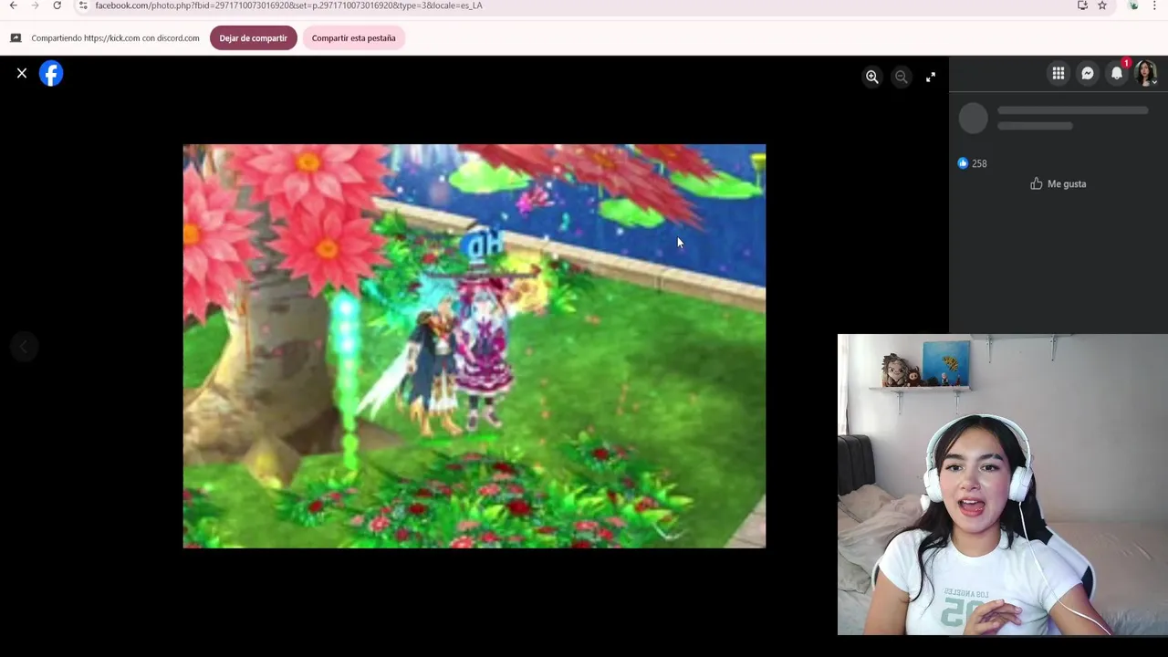Viewport: 1168px width, 657px height.
Task: Open Facebook home via logo
Action: (x=51, y=74)
